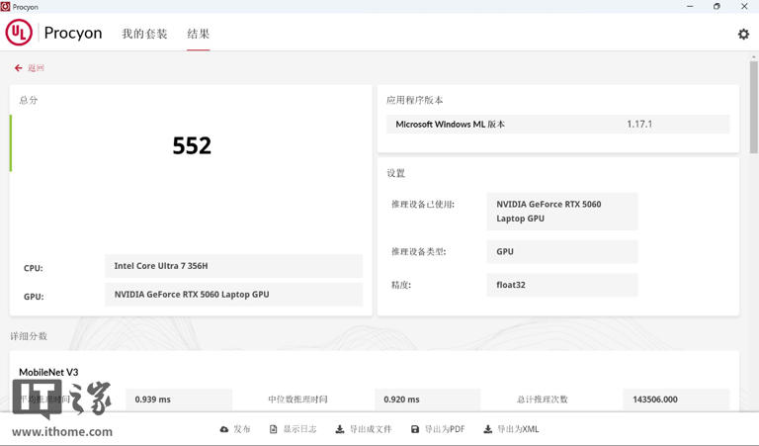Click the 导出为XML download icon

point(487,429)
